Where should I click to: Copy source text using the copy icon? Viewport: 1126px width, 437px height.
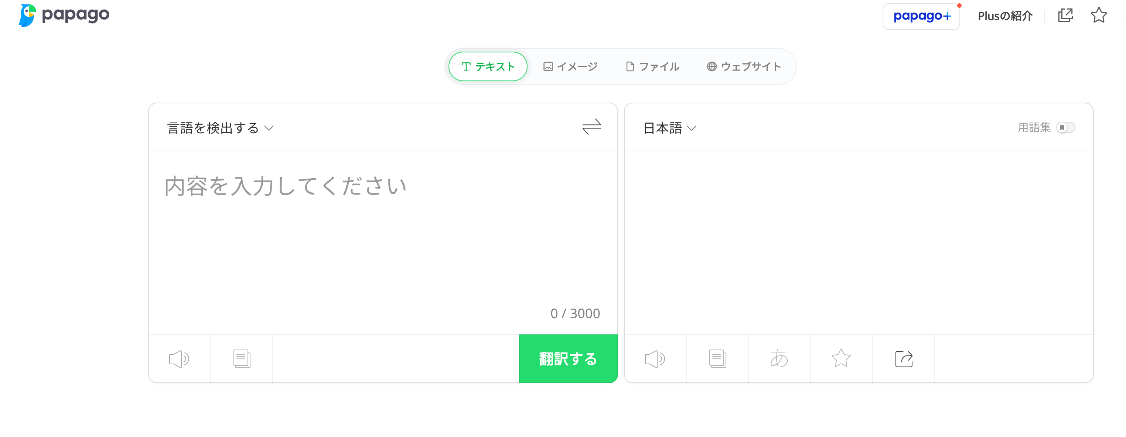coord(242,359)
